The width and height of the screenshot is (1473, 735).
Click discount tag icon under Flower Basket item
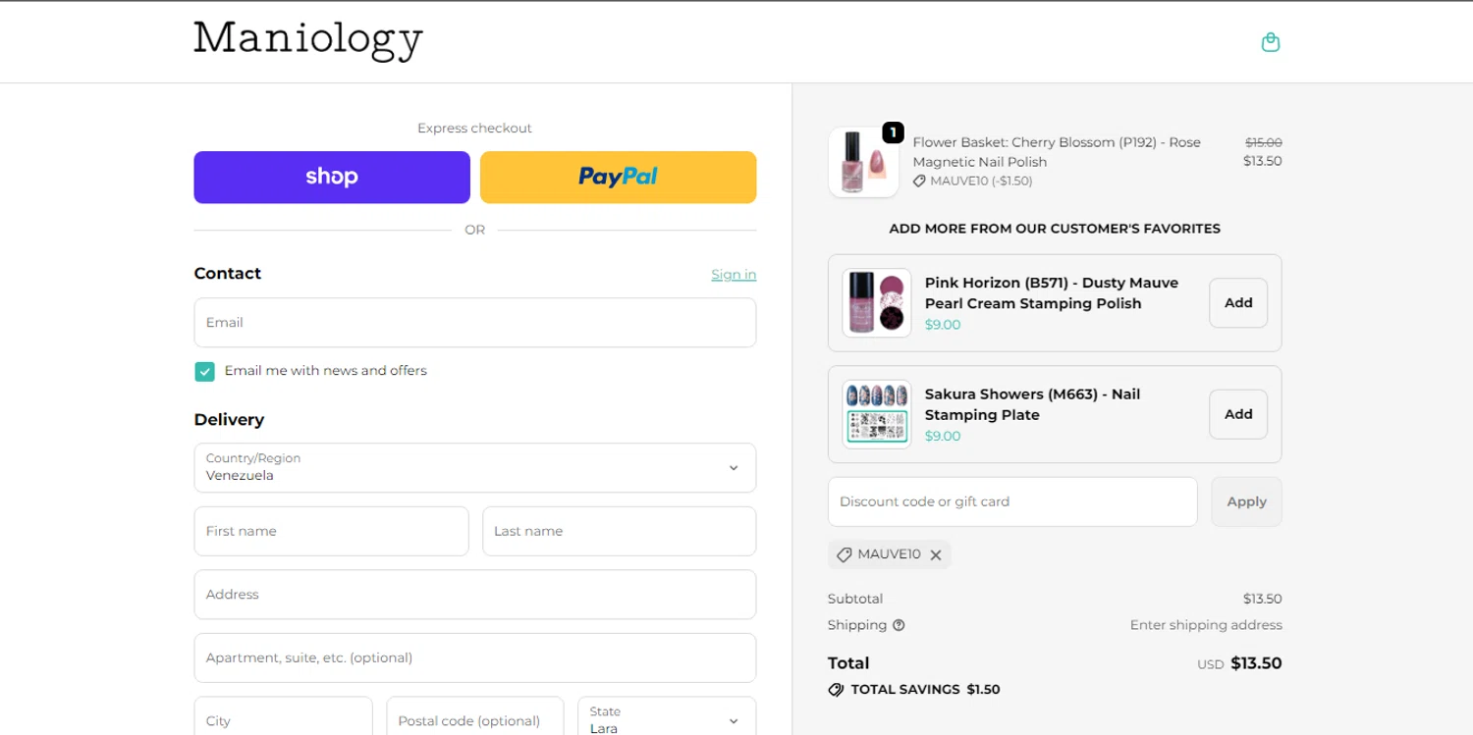coord(919,182)
